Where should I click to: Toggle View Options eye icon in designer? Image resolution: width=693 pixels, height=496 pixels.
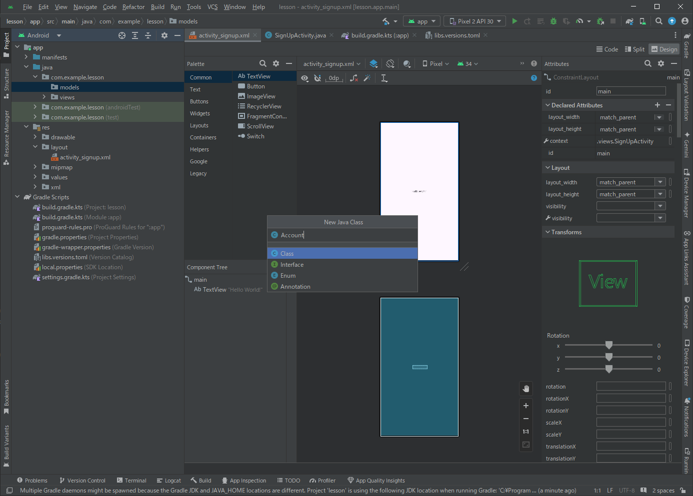click(x=304, y=78)
